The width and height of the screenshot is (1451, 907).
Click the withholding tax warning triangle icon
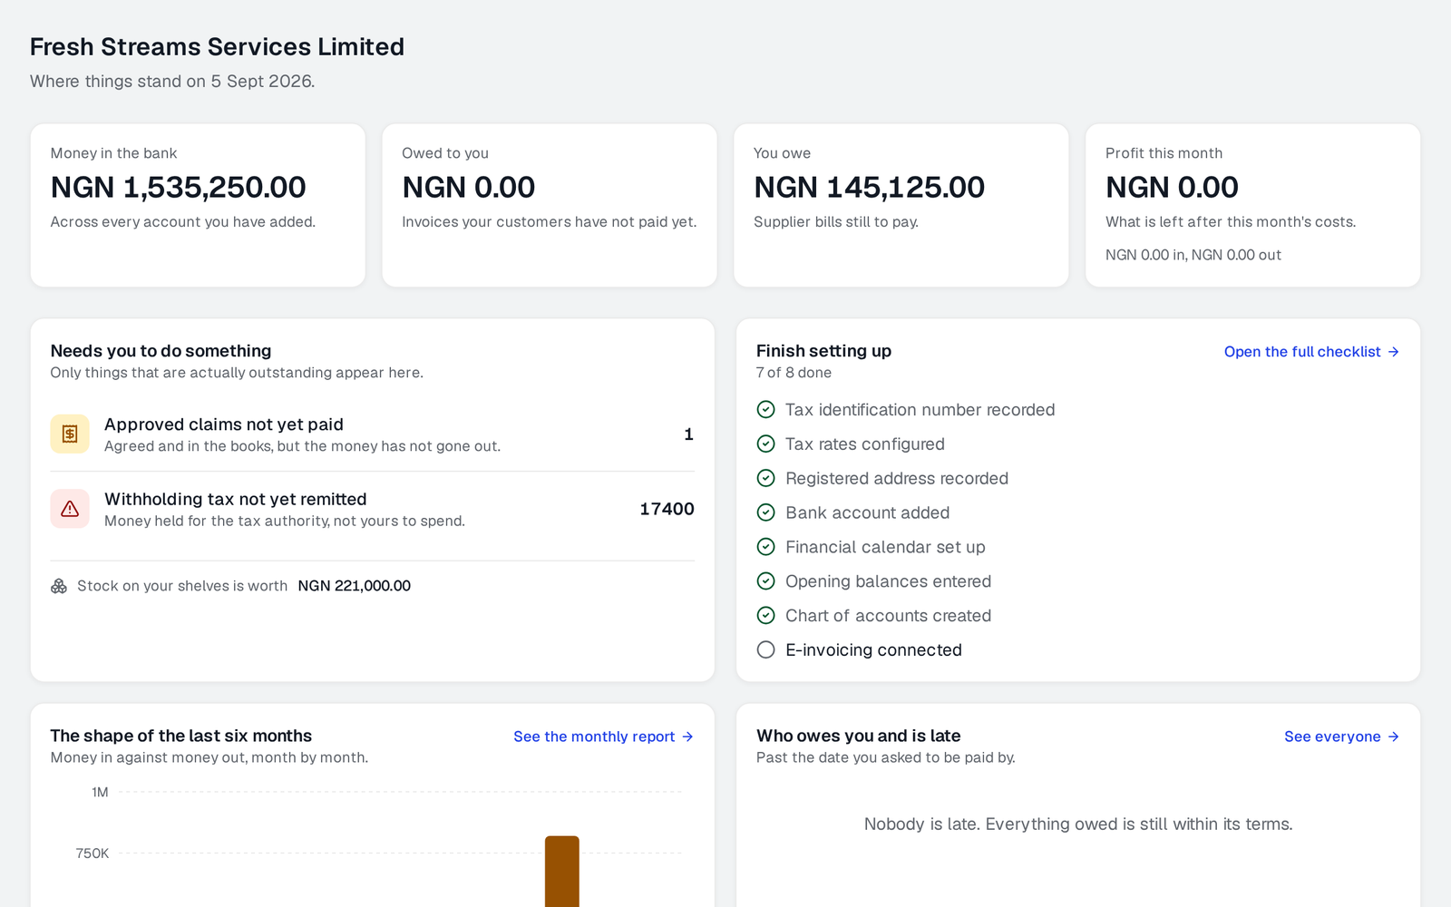[x=70, y=509]
